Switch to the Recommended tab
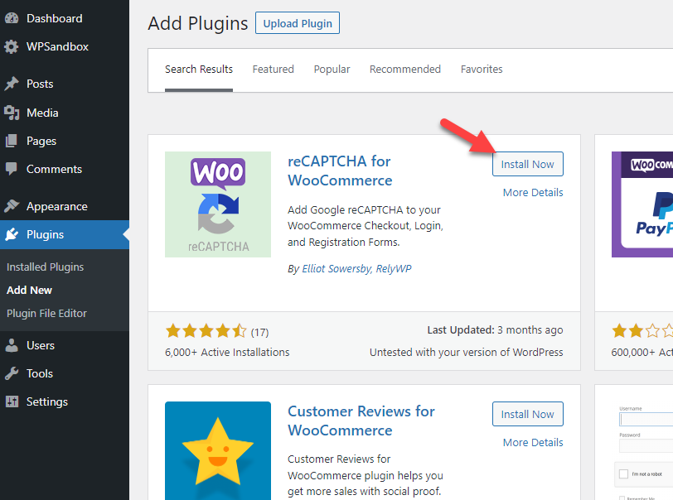The height and width of the screenshot is (500, 673). pyautogui.click(x=405, y=70)
